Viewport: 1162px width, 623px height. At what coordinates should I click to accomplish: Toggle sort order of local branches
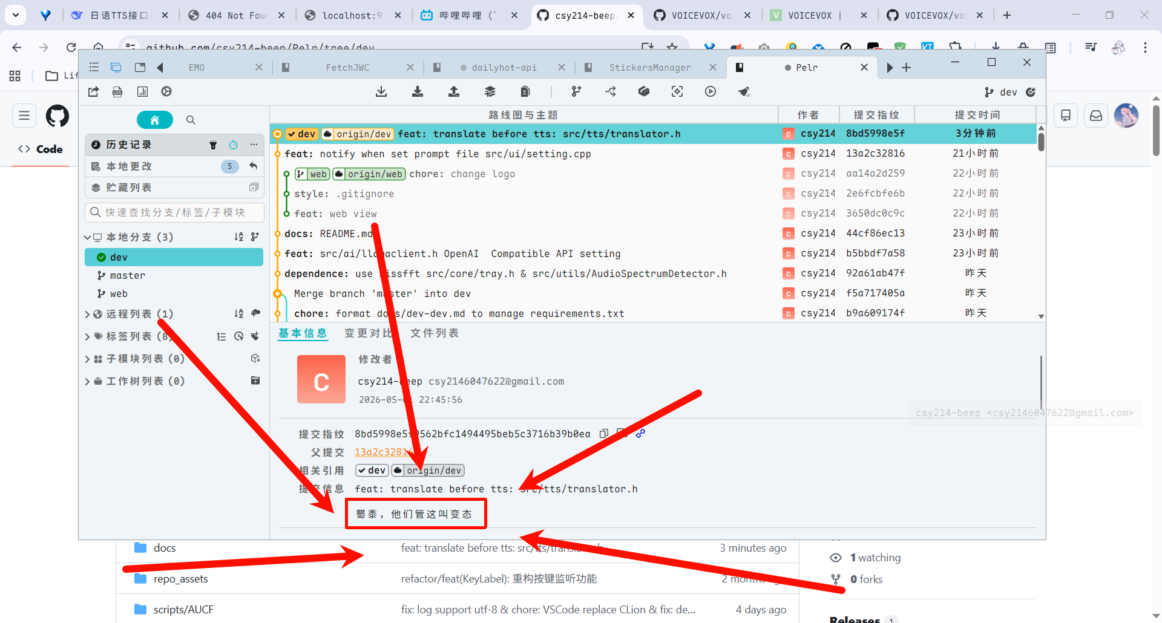click(x=238, y=237)
